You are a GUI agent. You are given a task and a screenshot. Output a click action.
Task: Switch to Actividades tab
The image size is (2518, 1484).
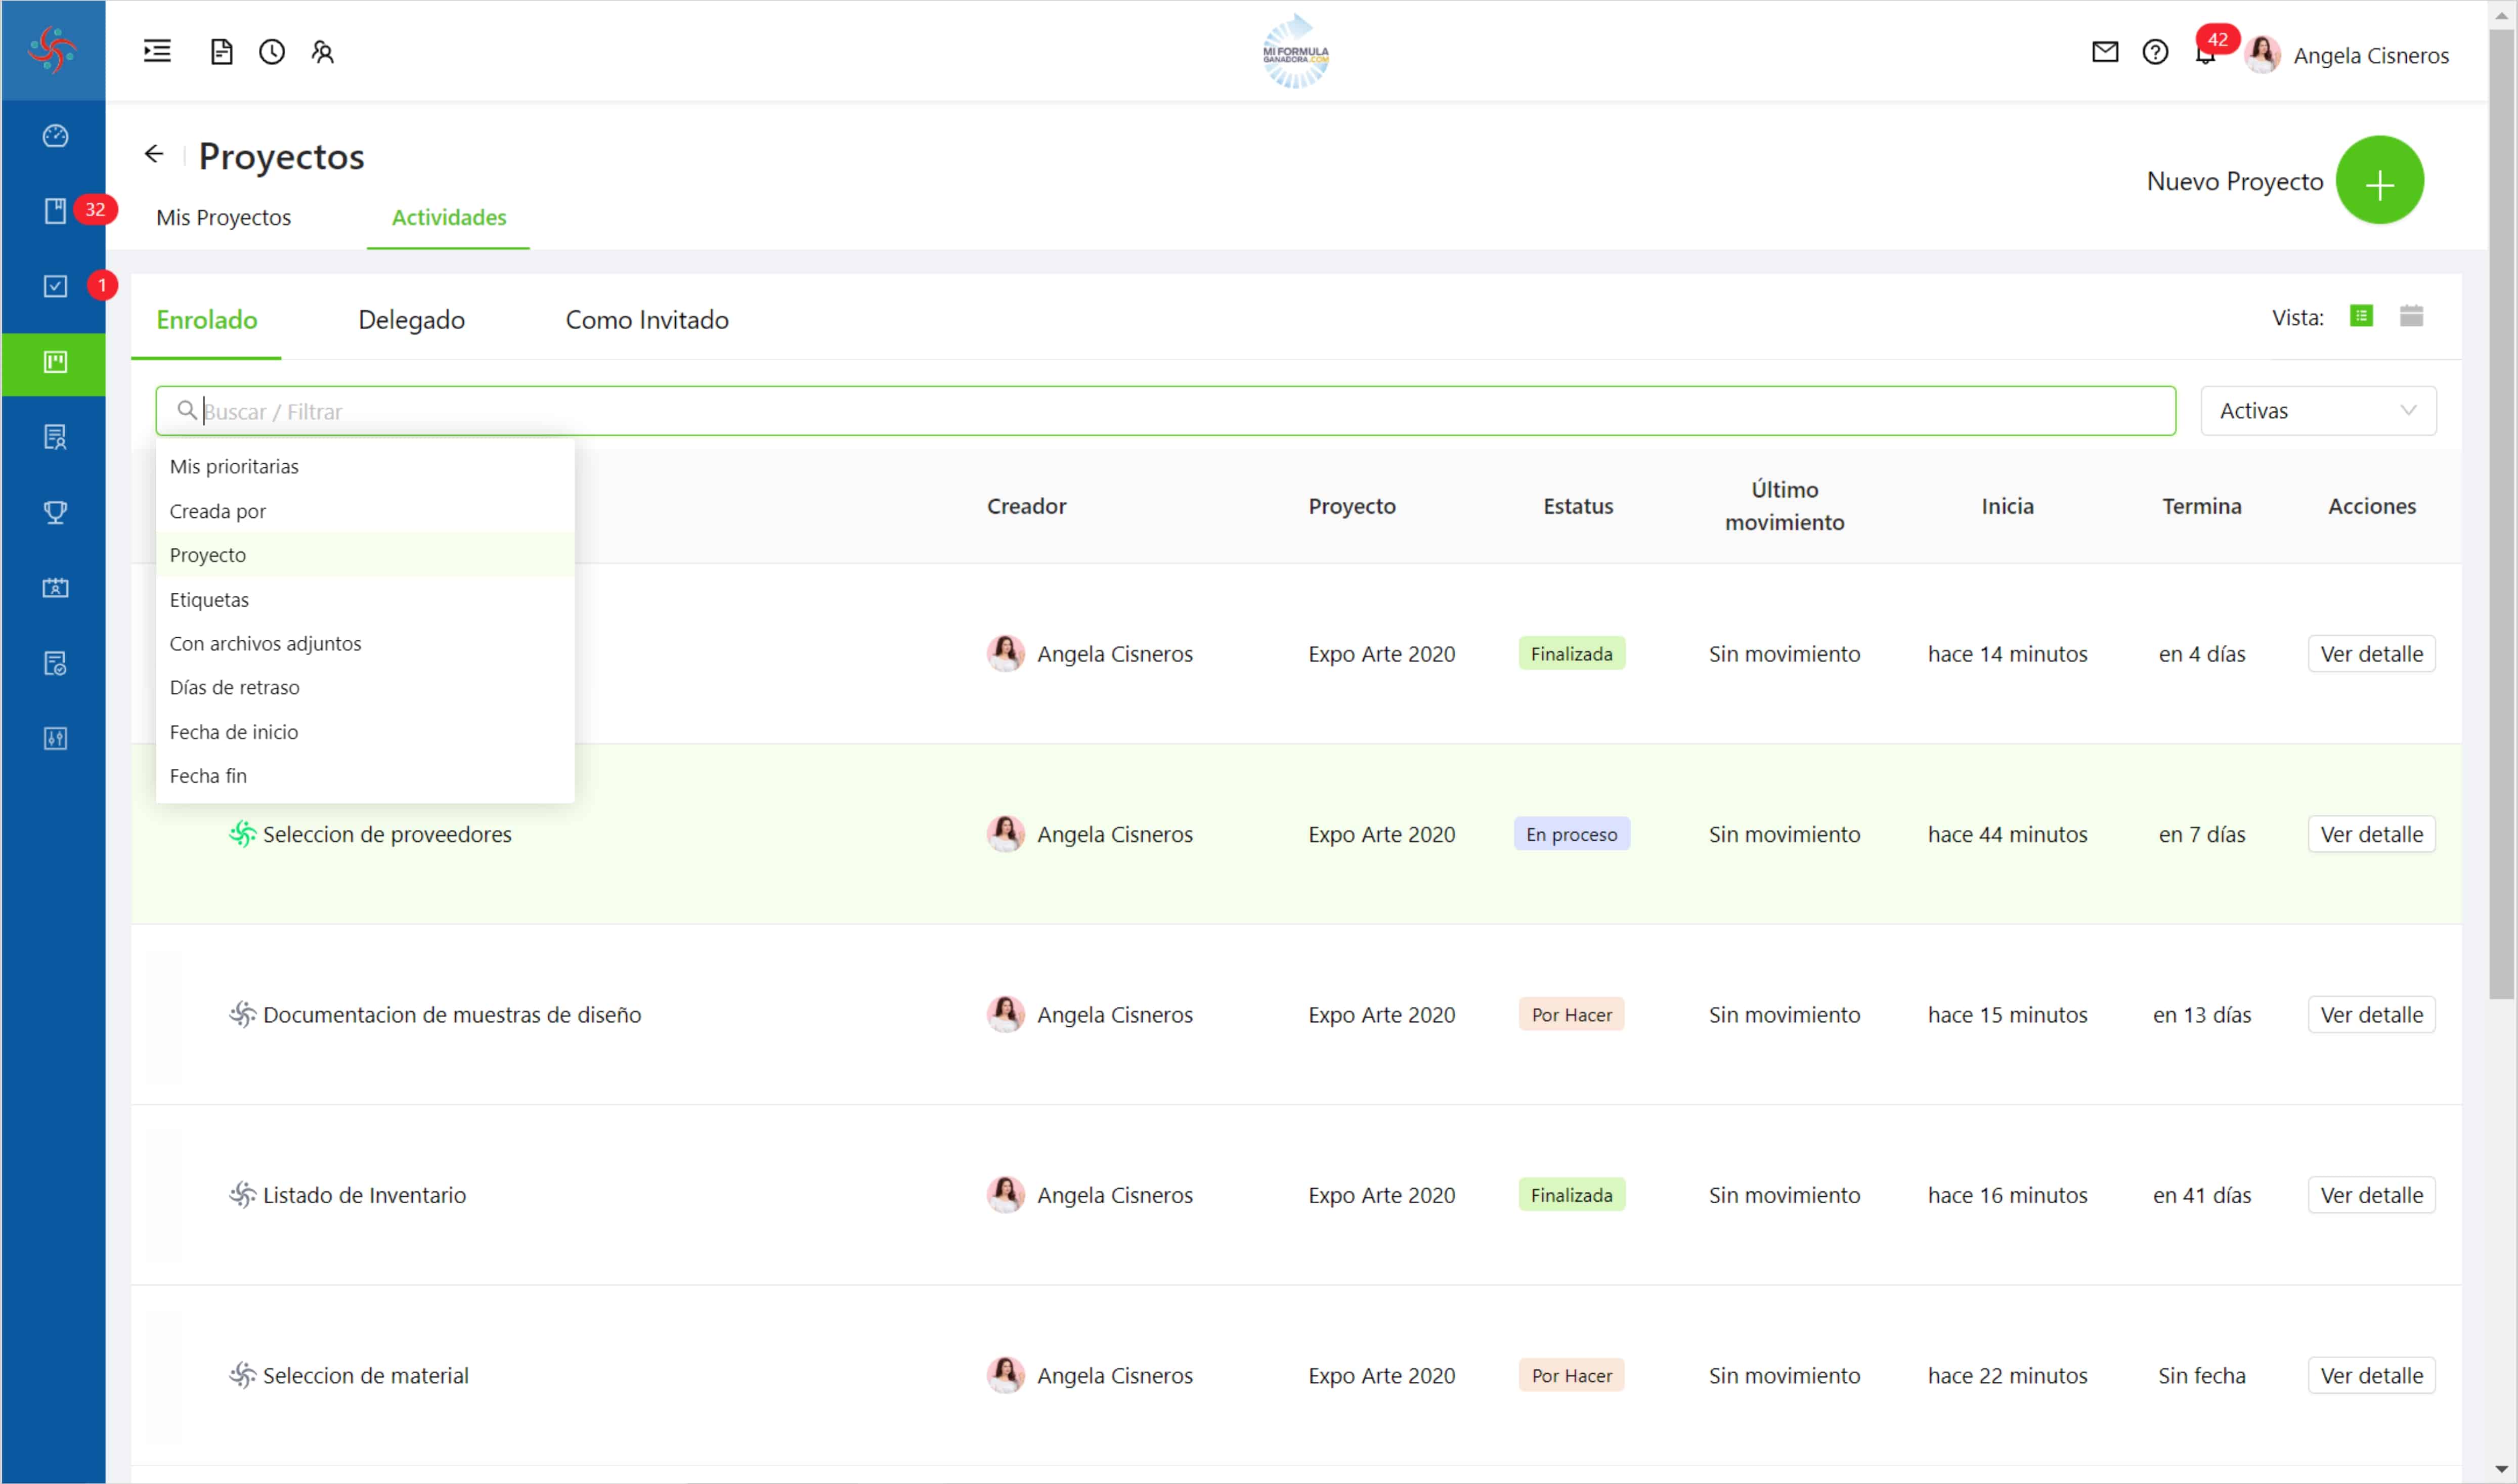point(449,217)
